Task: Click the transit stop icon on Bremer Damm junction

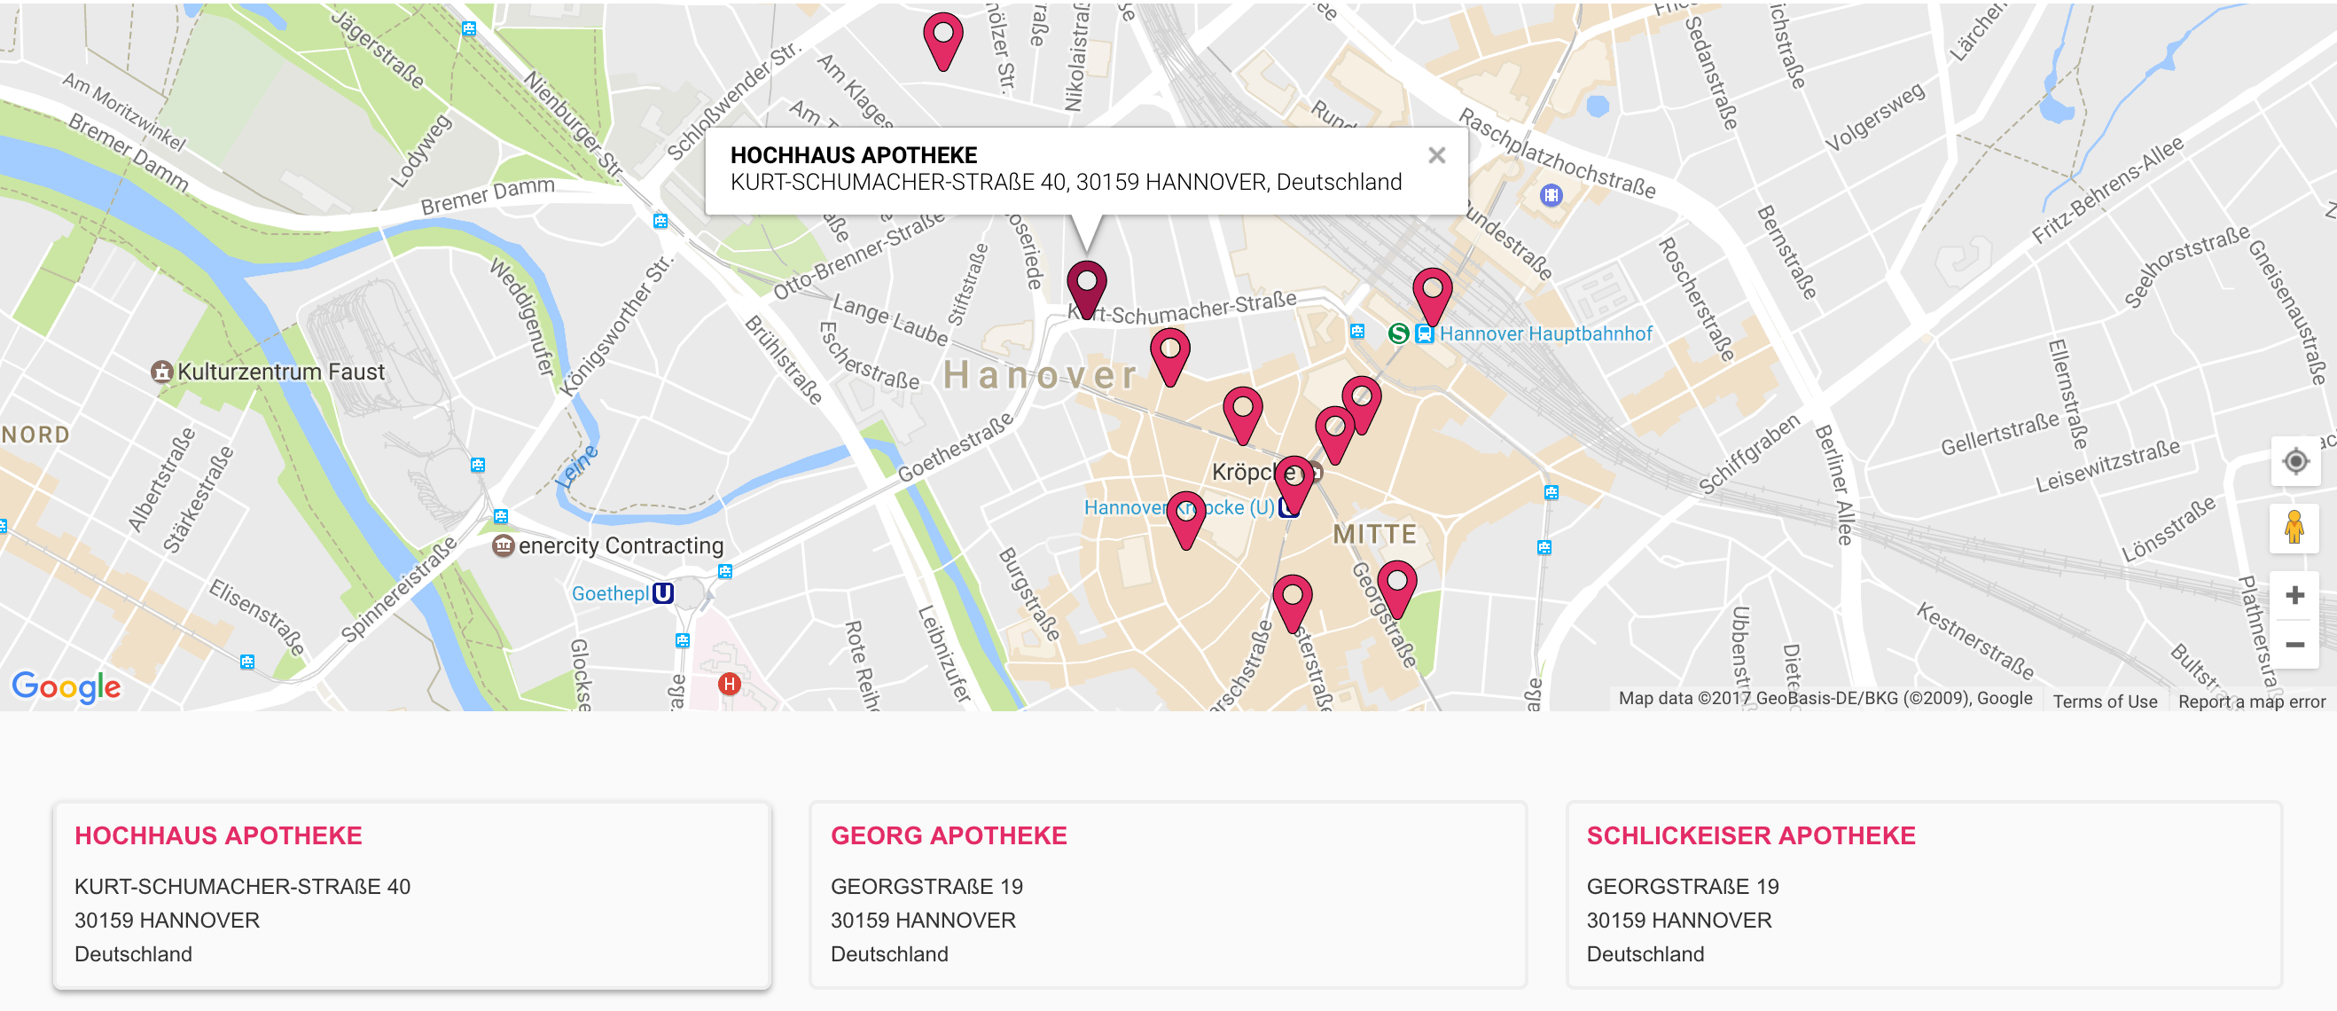Action: point(660,221)
